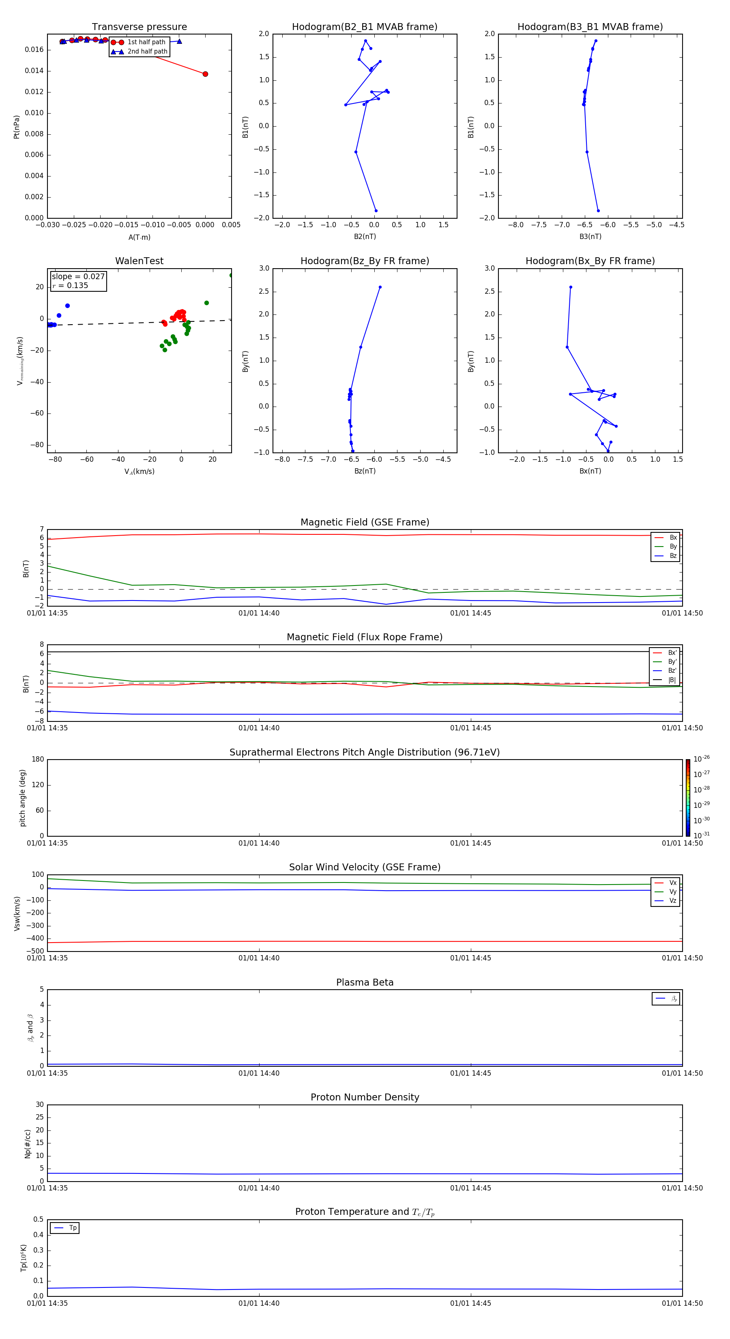Image resolution: width=730 pixels, height=1339 pixels.
Task: Click the "Solar Wind Velocity (GSE Frame)" title
Action: [x=365, y=867]
